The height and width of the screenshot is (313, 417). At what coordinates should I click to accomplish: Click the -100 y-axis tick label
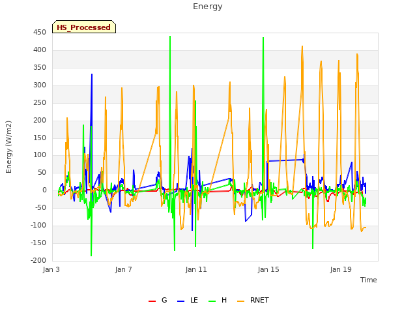pyautogui.click(x=38, y=225)
